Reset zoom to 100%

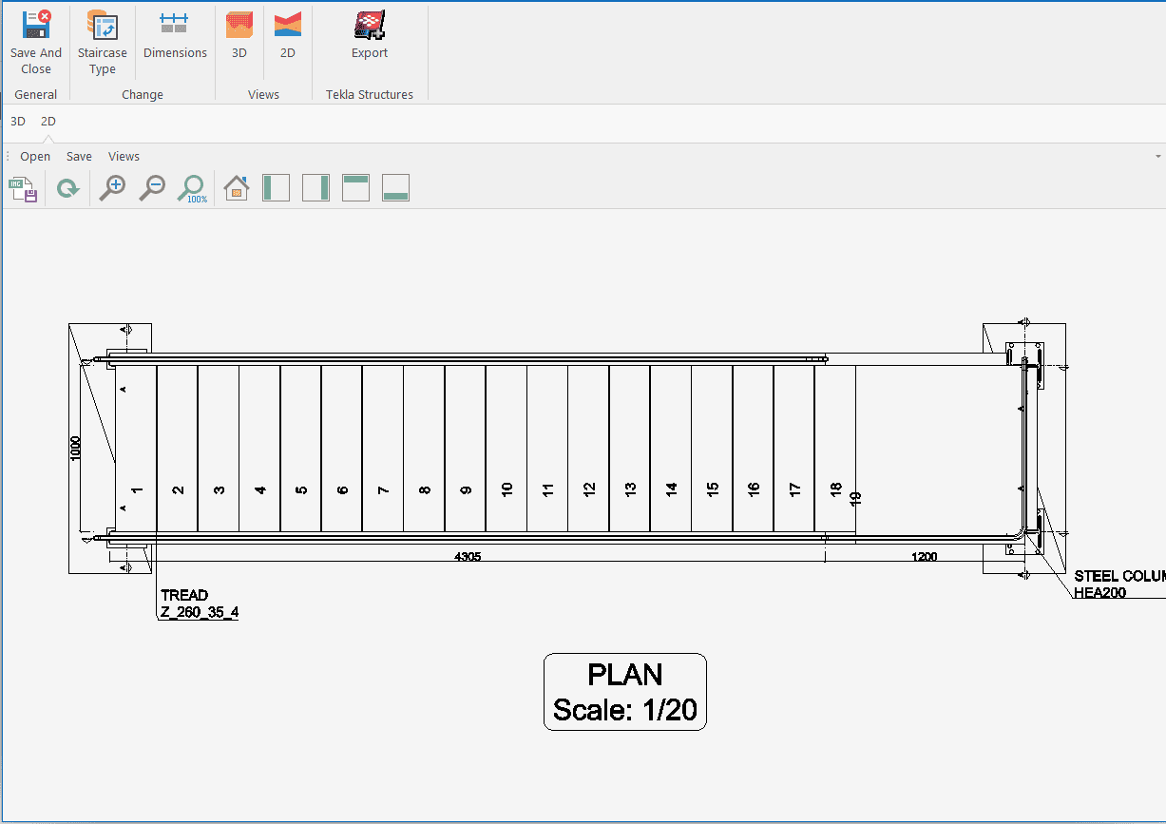(x=192, y=188)
